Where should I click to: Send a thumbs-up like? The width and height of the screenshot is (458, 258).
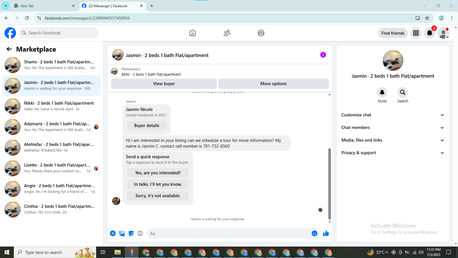[326, 233]
